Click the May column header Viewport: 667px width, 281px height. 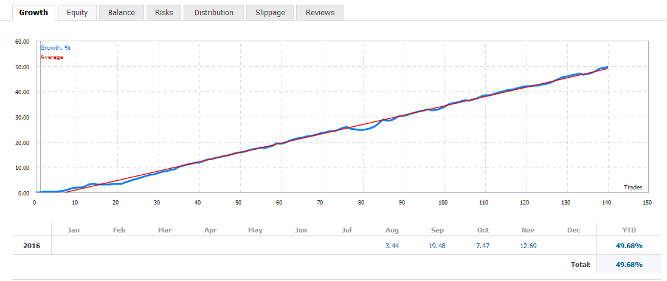(x=255, y=230)
